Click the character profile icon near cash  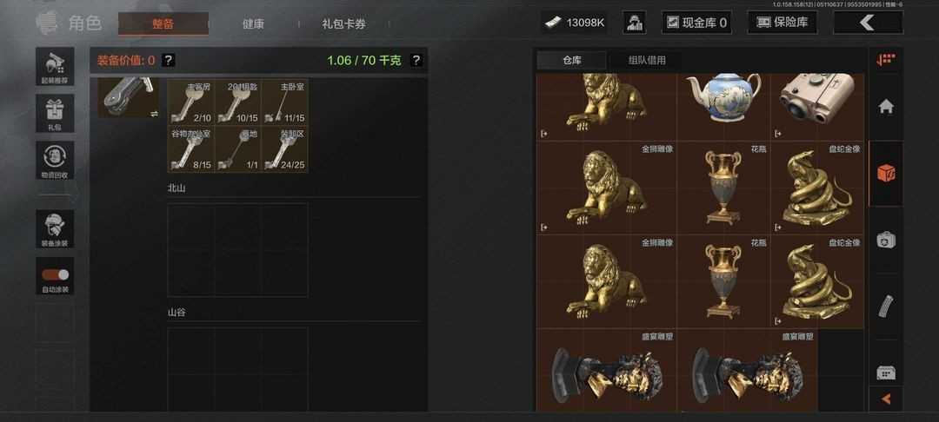click(634, 23)
